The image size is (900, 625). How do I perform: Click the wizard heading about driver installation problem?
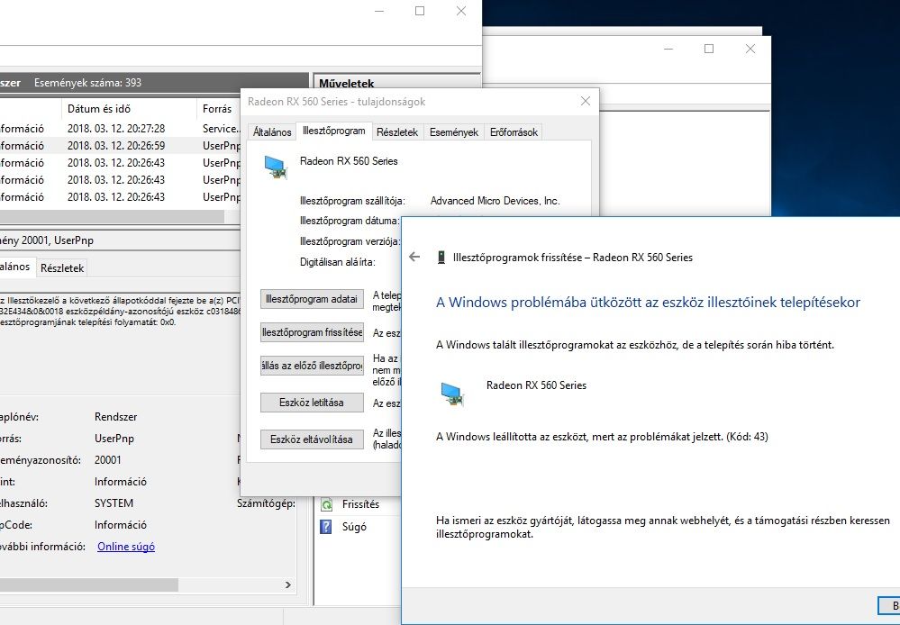coord(648,303)
